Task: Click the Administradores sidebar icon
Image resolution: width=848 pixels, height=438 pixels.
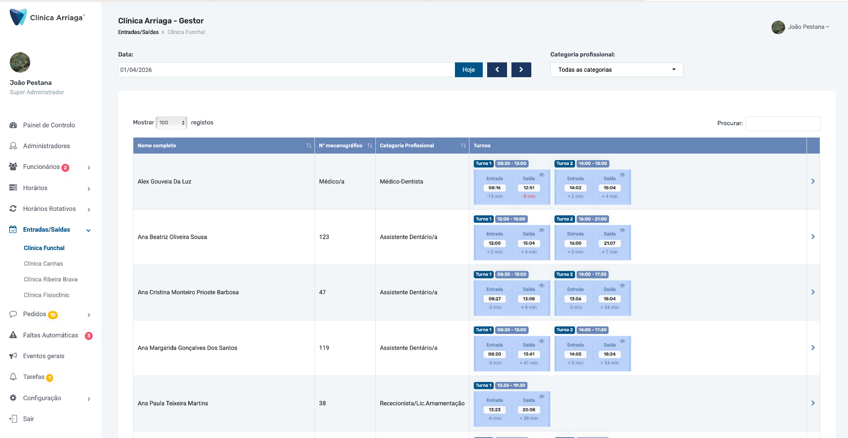Action: 13,146
